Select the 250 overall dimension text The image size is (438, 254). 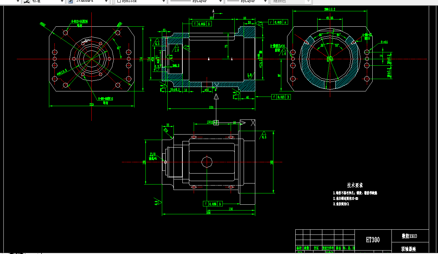click(x=208, y=213)
